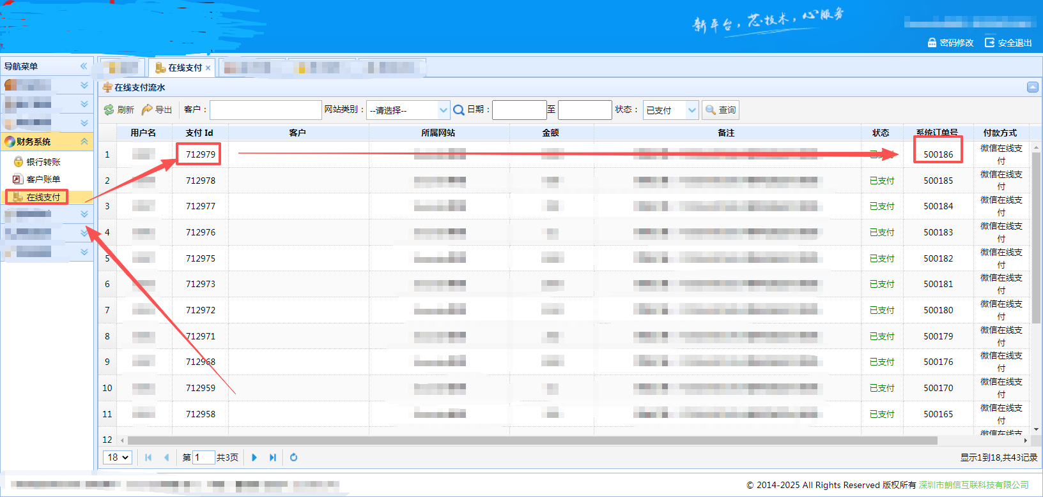The height and width of the screenshot is (497, 1043).
Task: Open 密码修改 in the header
Action: 951,43
